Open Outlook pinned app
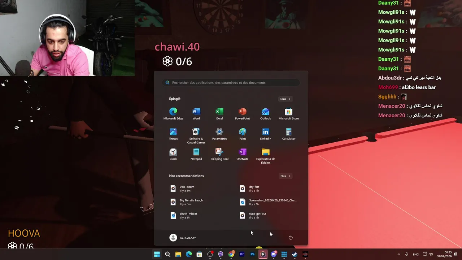Screen dimensions: 462x260 tap(266, 114)
